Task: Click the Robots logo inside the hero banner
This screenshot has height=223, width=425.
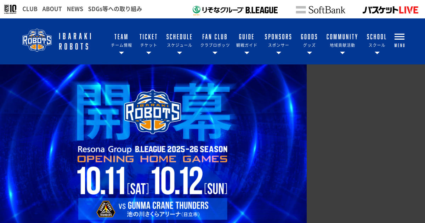Action: 153,112
